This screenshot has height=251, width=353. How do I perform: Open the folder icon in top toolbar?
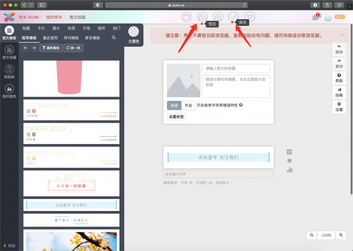187,17
